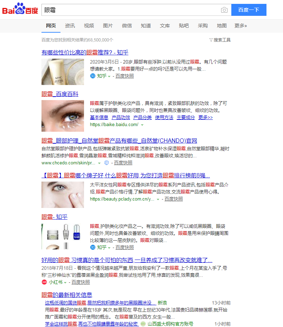Click eye cream products thumbnail
This screenshot has height=327, width=283.
click(63, 236)
